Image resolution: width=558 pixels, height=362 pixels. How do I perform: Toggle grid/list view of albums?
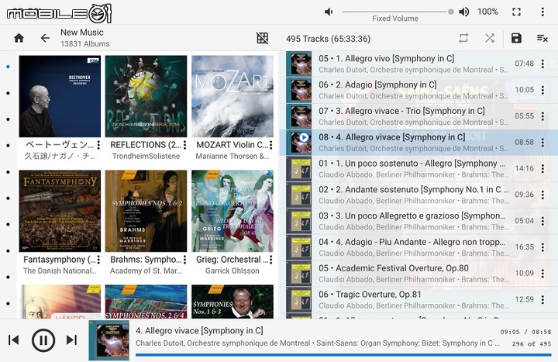[x=263, y=38]
